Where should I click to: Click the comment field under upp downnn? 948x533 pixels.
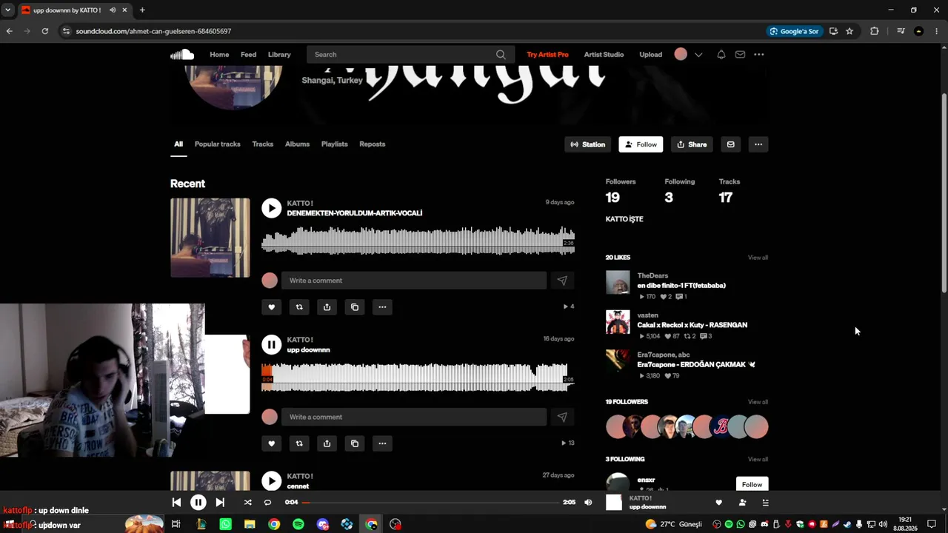[414, 417]
